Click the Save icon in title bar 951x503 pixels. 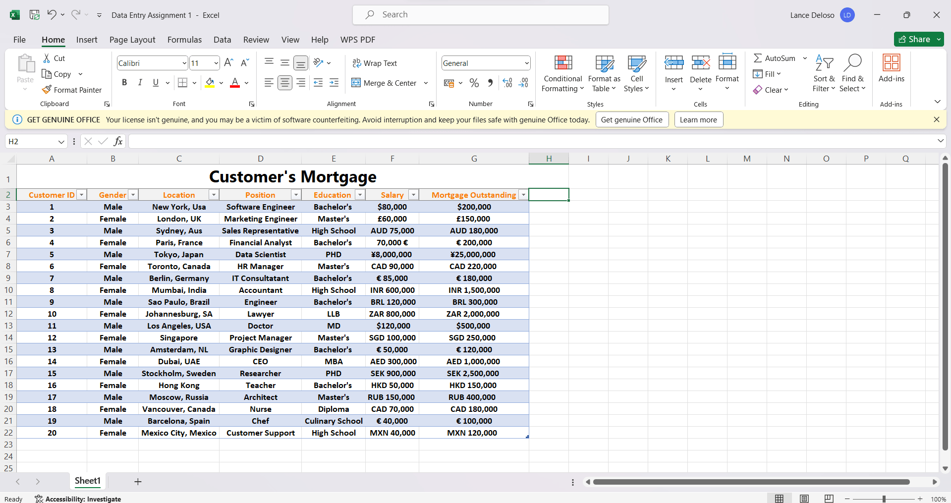pyautogui.click(x=35, y=15)
